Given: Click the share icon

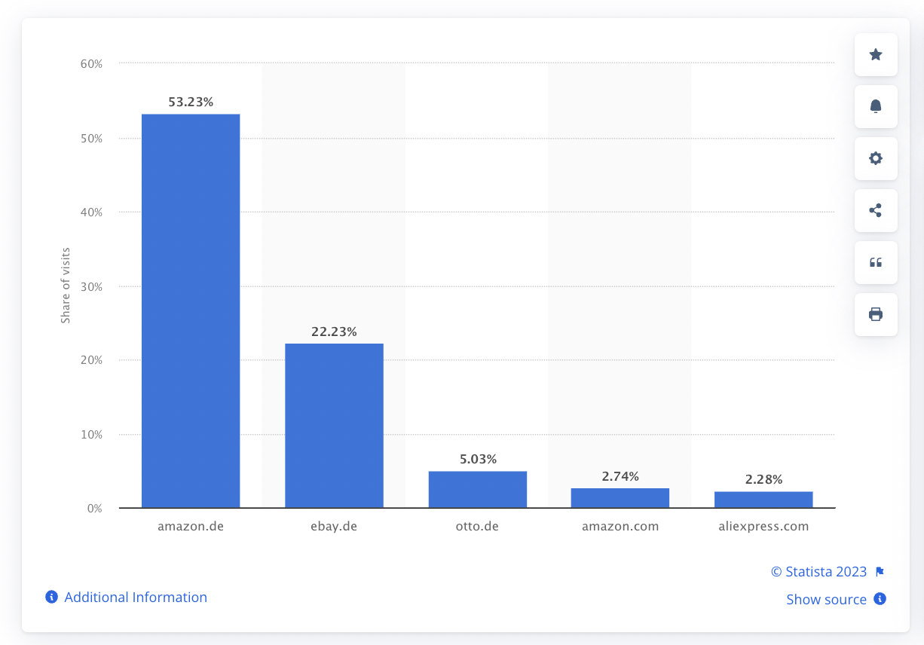Looking at the screenshot, I should (876, 210).
